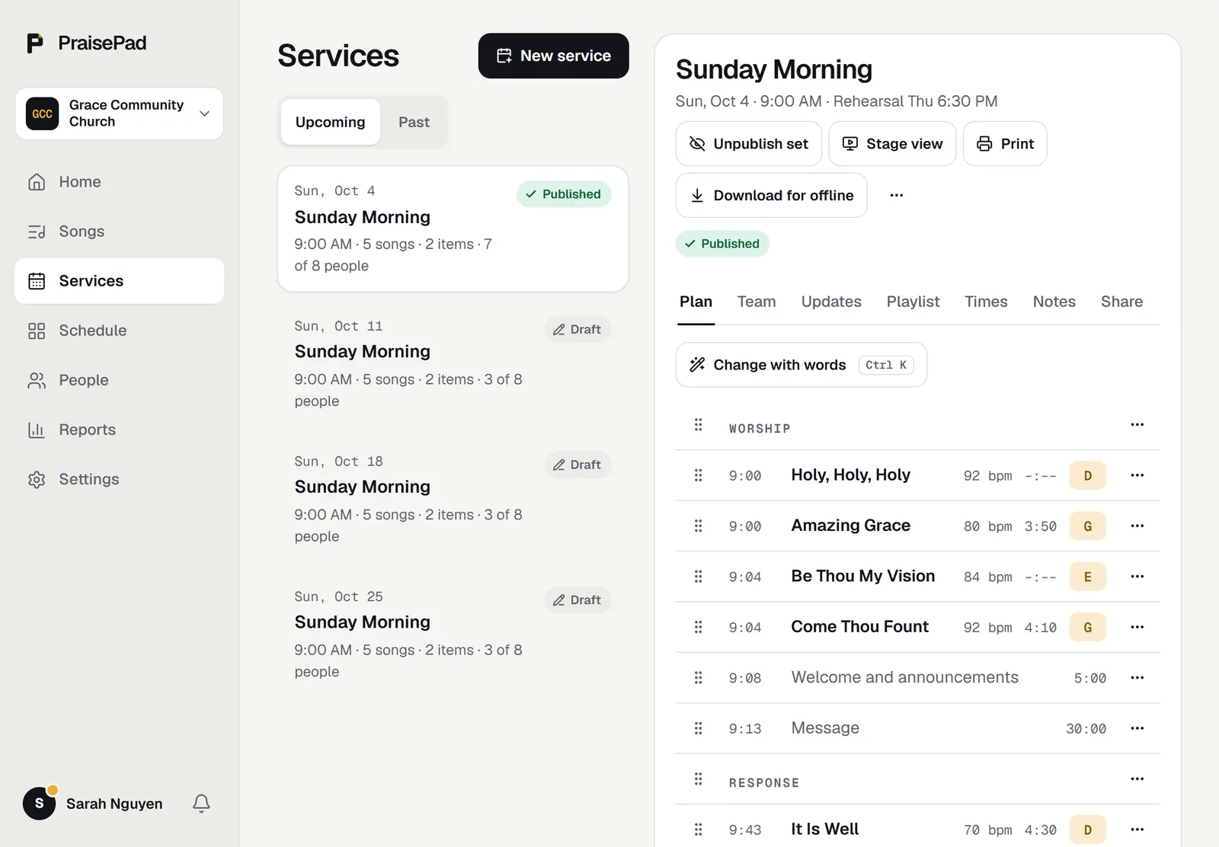Click the Draft badge for Oct 18
The image size is (1219, 847).
(x=577, y=465)
